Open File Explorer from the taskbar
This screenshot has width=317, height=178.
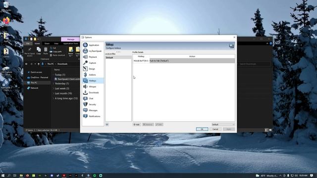click(21, 176)
